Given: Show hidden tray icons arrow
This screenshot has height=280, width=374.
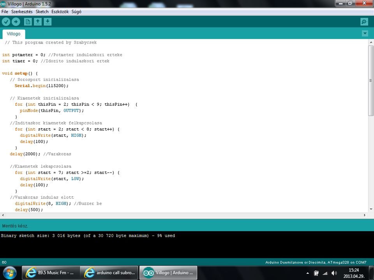Looking at the screenshot, I should coord(308,273).
